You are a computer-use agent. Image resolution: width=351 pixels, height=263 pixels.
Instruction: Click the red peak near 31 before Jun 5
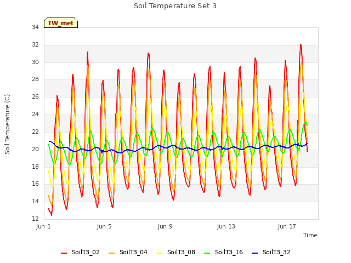[x=88, y=53]
